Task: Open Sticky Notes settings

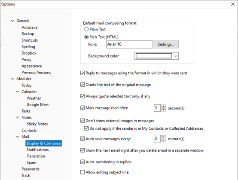Action: click(37, 124)
